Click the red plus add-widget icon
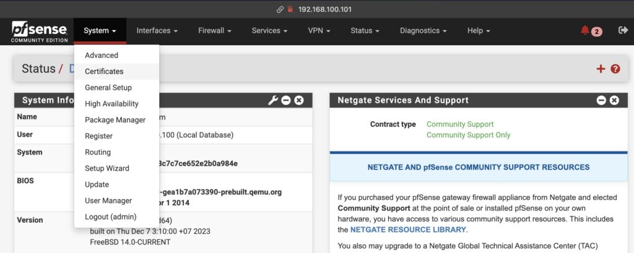Image resolution: width=634 pixels, height=253 pixels. (x=601, y=69)
